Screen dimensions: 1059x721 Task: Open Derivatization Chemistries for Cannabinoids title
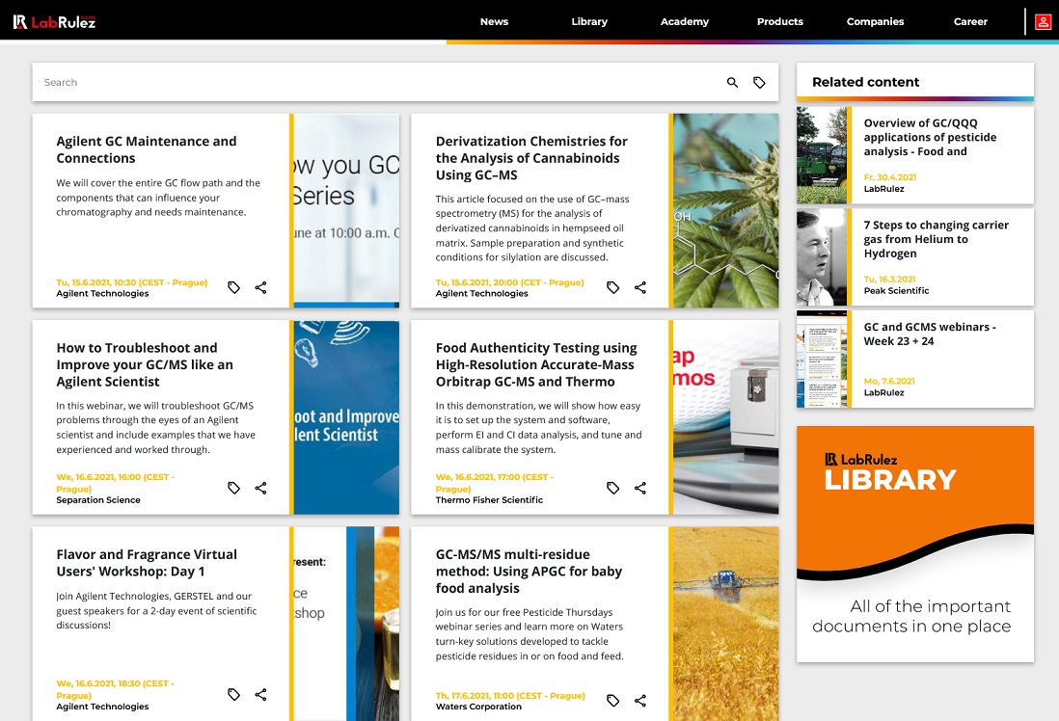[x=531, y=158]
